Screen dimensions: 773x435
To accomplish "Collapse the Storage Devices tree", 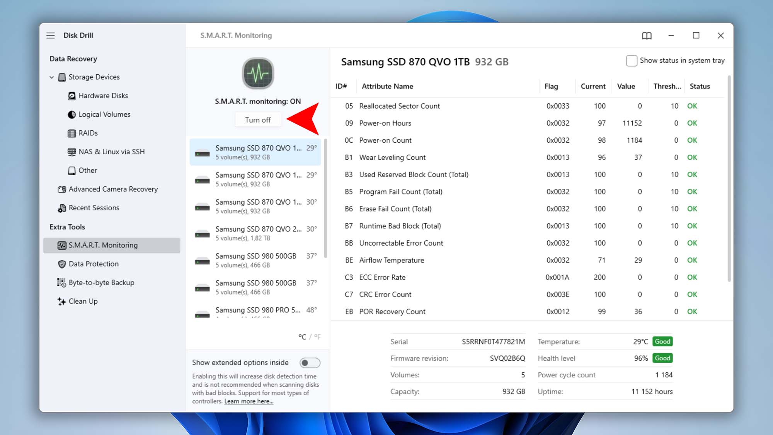I will [x=51, y=77].
